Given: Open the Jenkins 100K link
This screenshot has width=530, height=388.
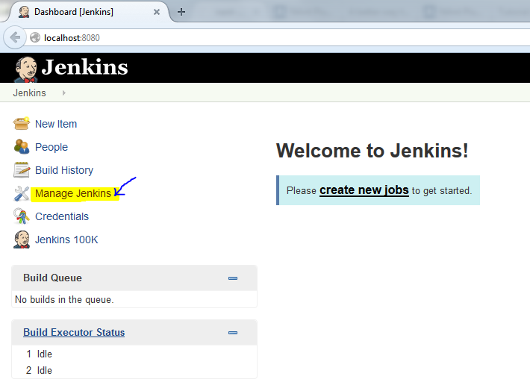Looking at the screenshot, I should coord(66,240).
